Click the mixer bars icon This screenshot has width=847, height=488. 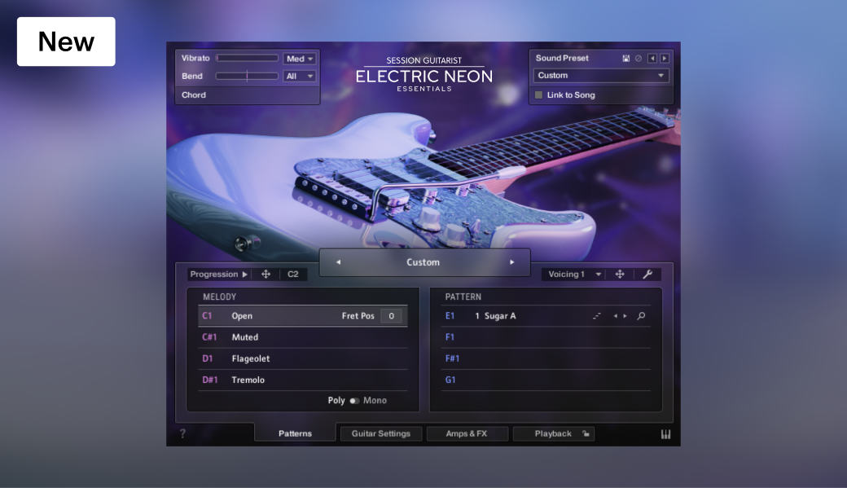tap(665, 434)
